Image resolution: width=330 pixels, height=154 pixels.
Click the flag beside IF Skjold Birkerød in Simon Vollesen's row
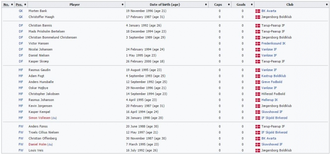pos(257,118)
